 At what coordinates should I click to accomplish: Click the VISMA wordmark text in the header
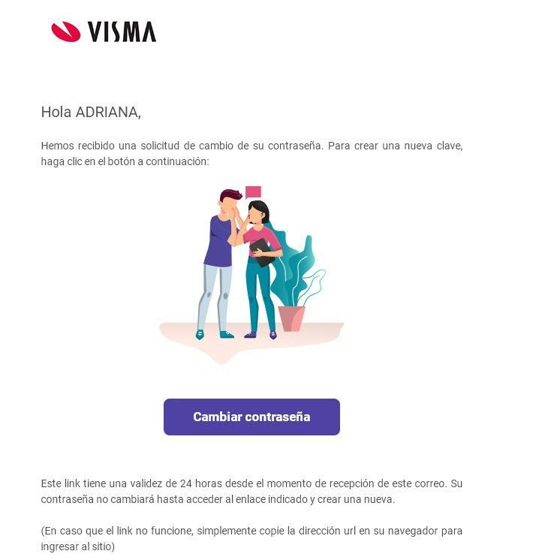pos(122,32)
